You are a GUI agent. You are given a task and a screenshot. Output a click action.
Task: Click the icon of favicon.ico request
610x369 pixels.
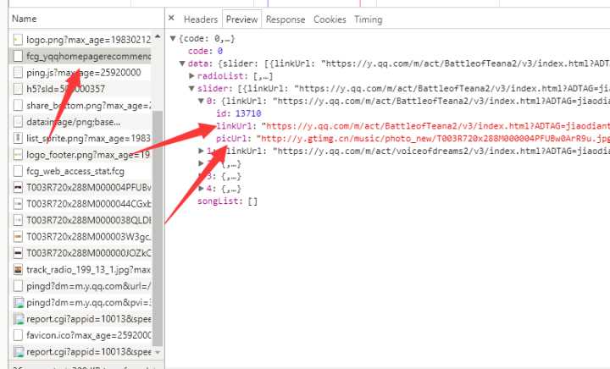(x=18, y=335)
